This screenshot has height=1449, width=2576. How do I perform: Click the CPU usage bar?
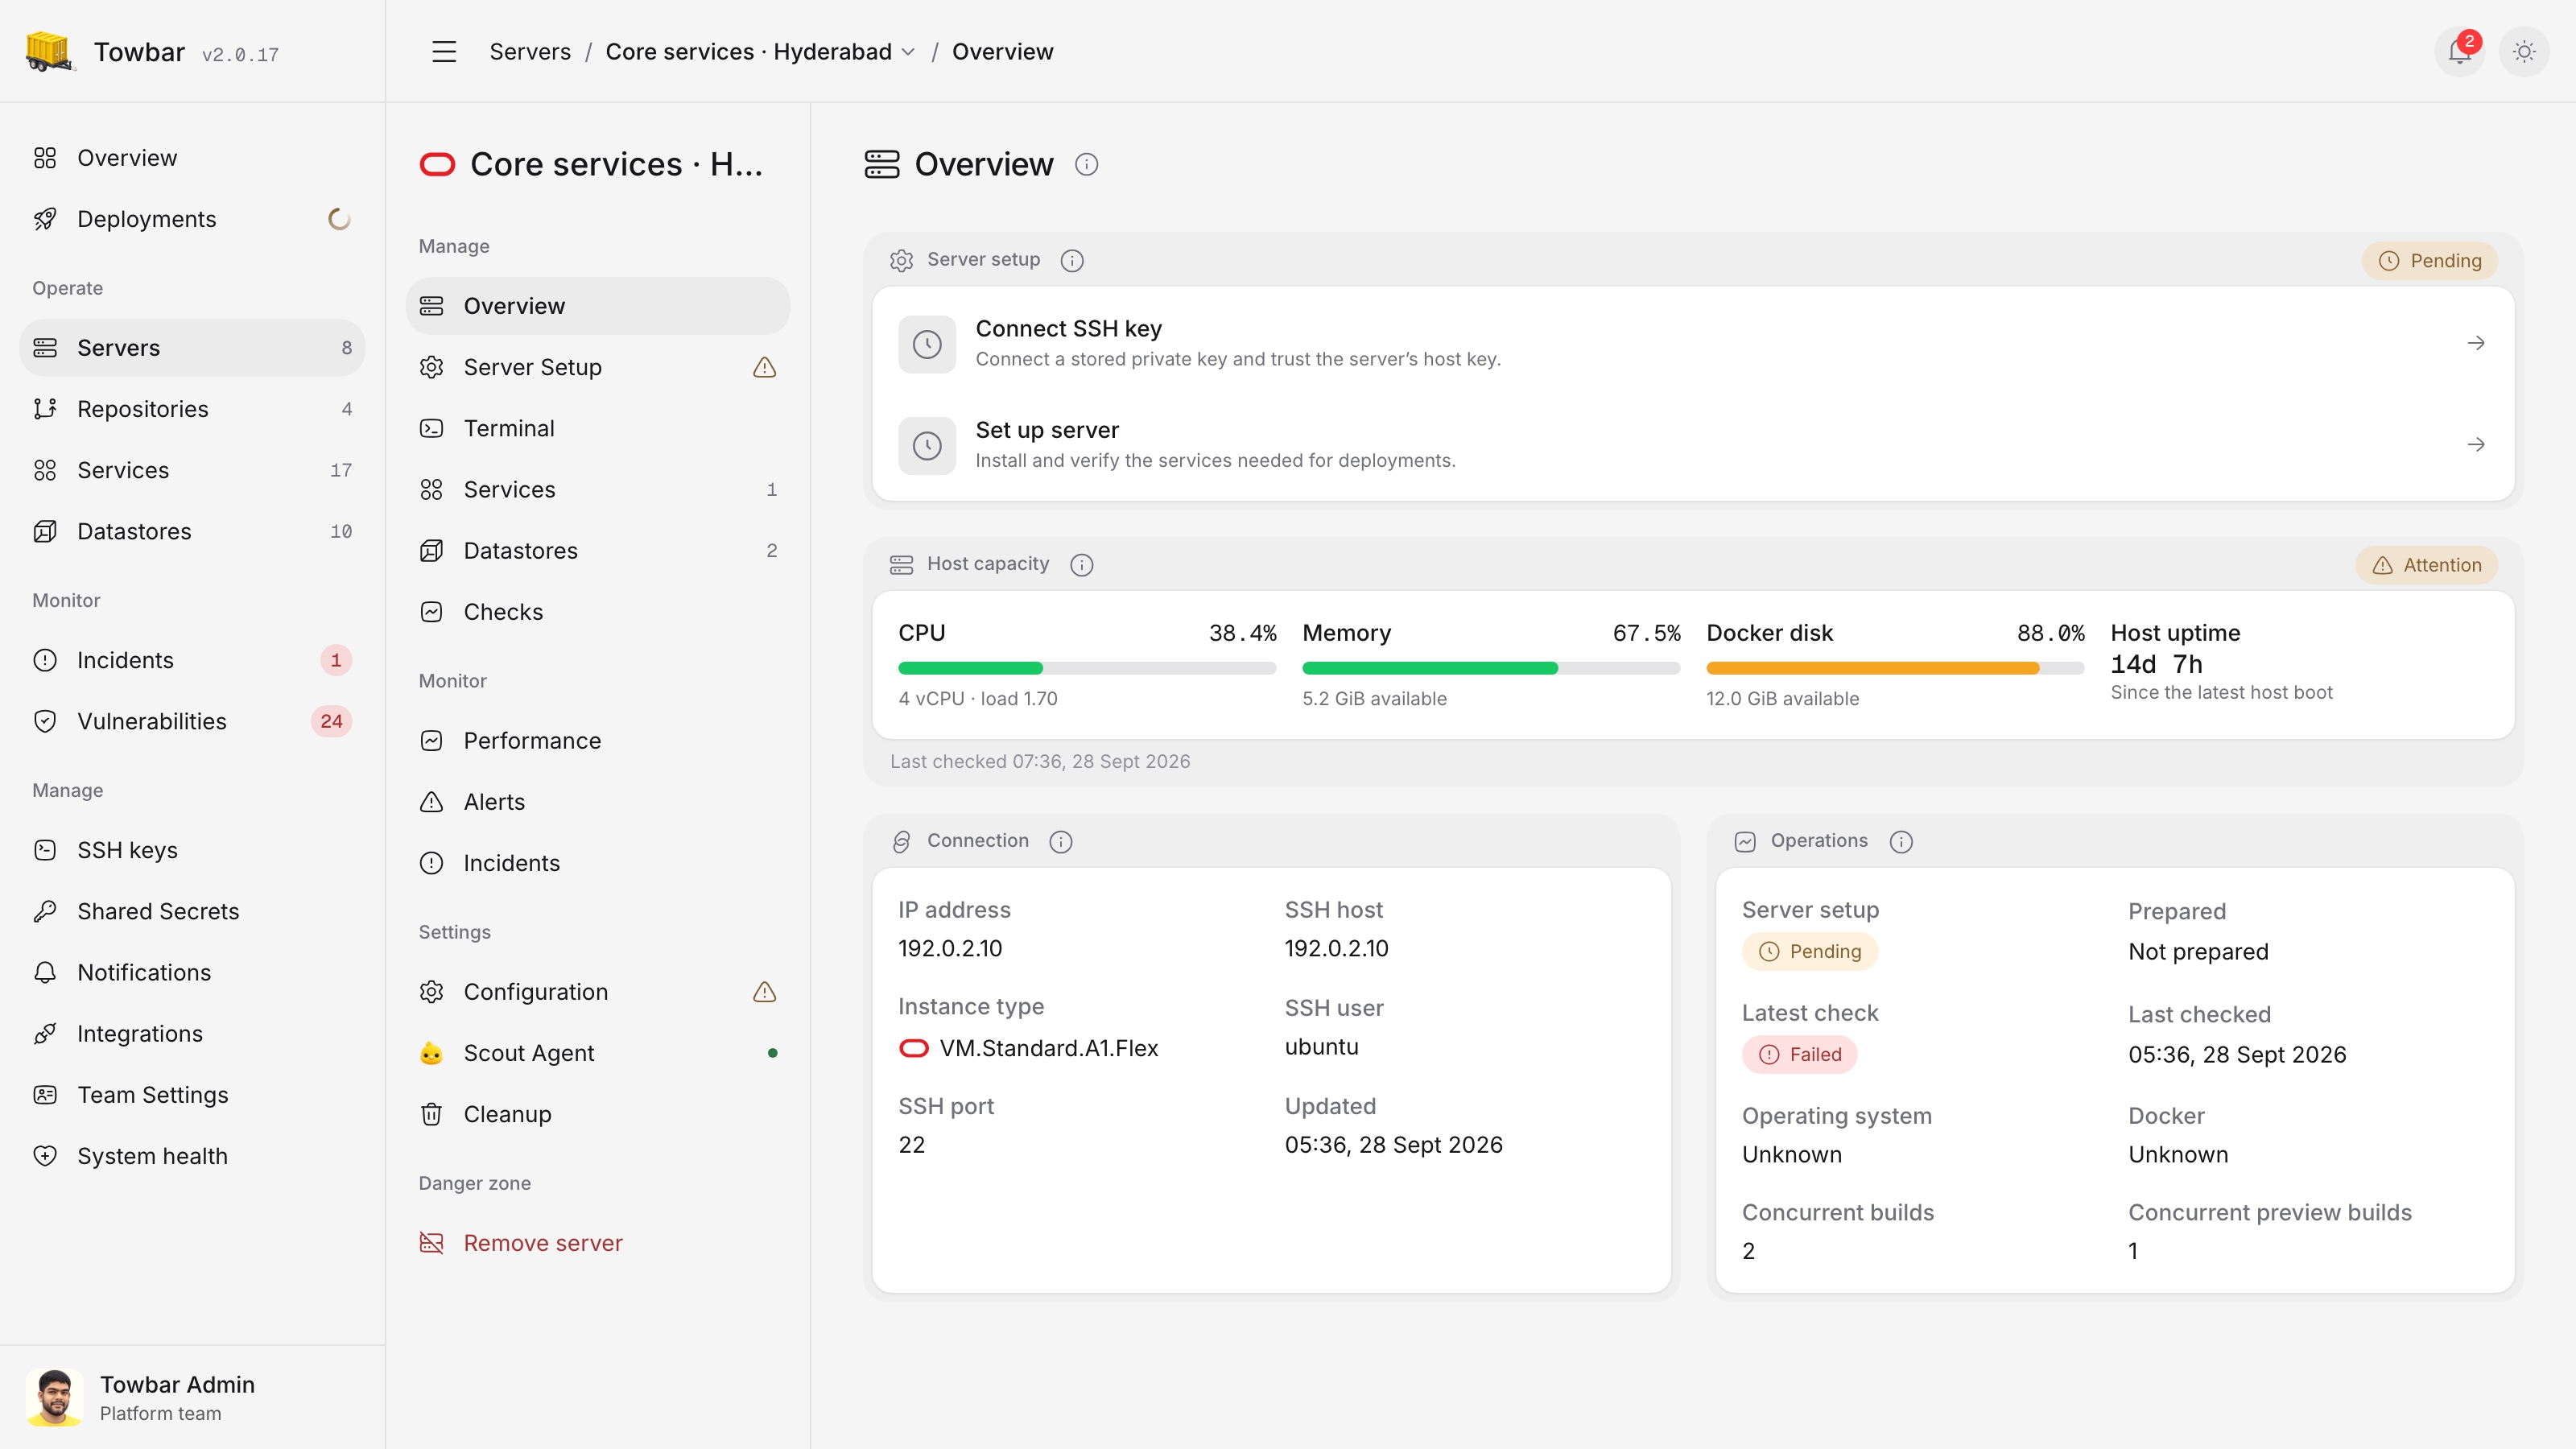[x=1087, y=668]
